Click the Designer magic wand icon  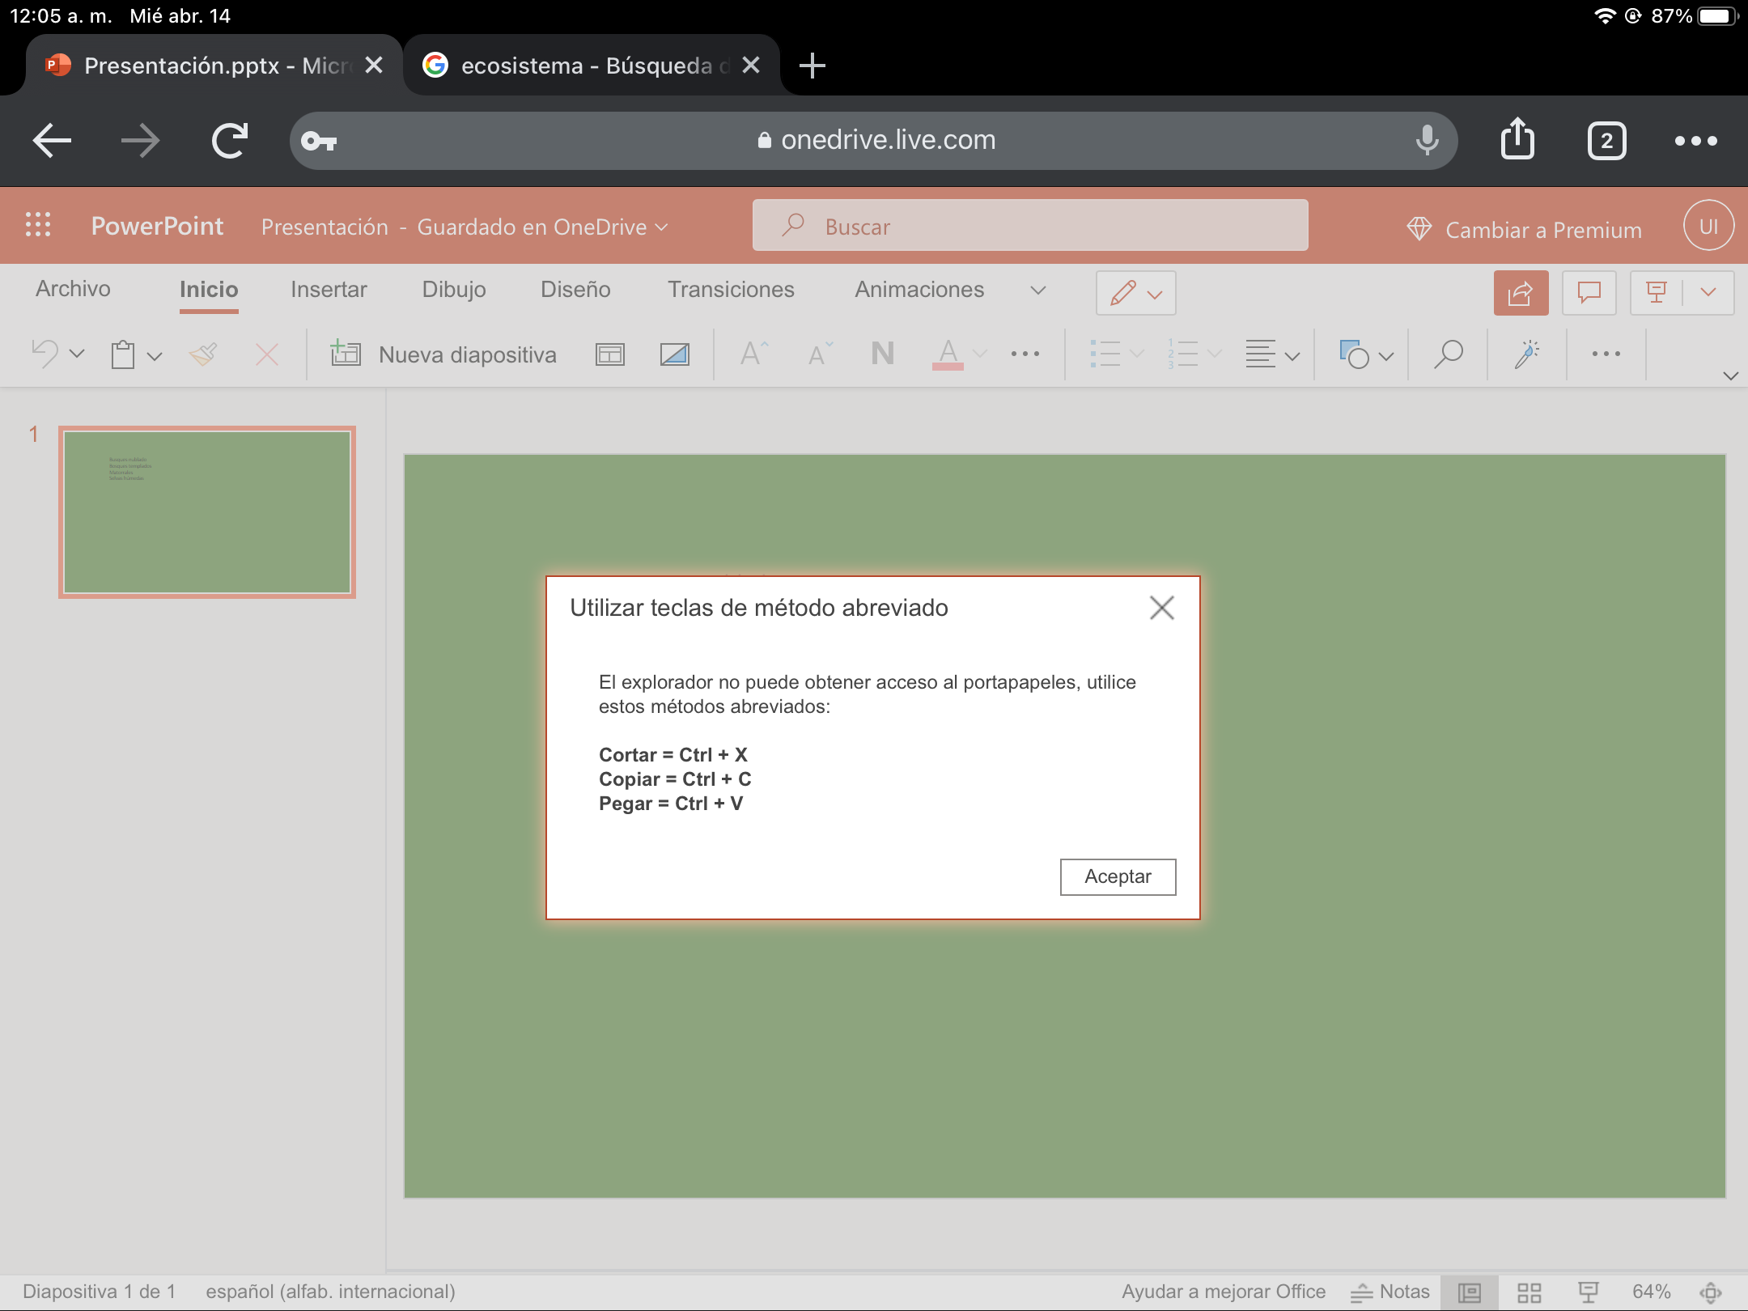coord(1526,354)
